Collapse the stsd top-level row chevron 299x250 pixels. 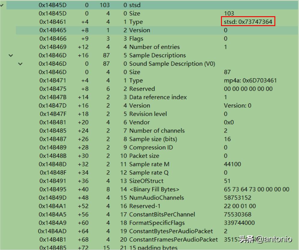2,5
